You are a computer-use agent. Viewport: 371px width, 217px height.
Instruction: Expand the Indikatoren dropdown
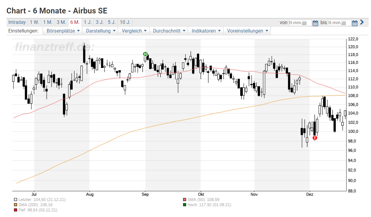tap(206, 31)
